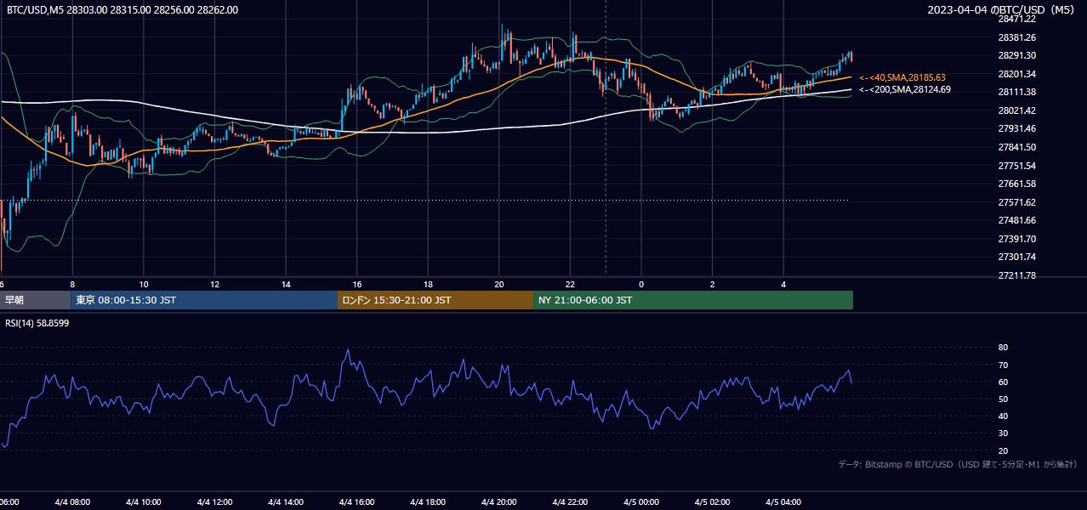Click the 4/4 20:00 time axis label

pos(498,502)
